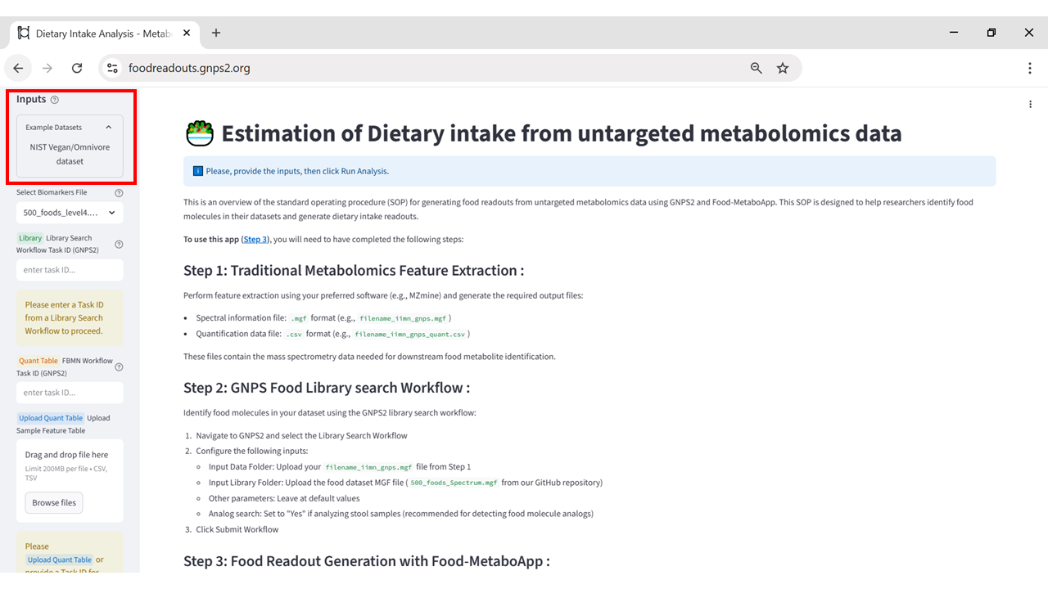Viewport: 1048px width, 589px height.
Task: Close the Dietary Intake Analysis tab
Action: (187, 33)
